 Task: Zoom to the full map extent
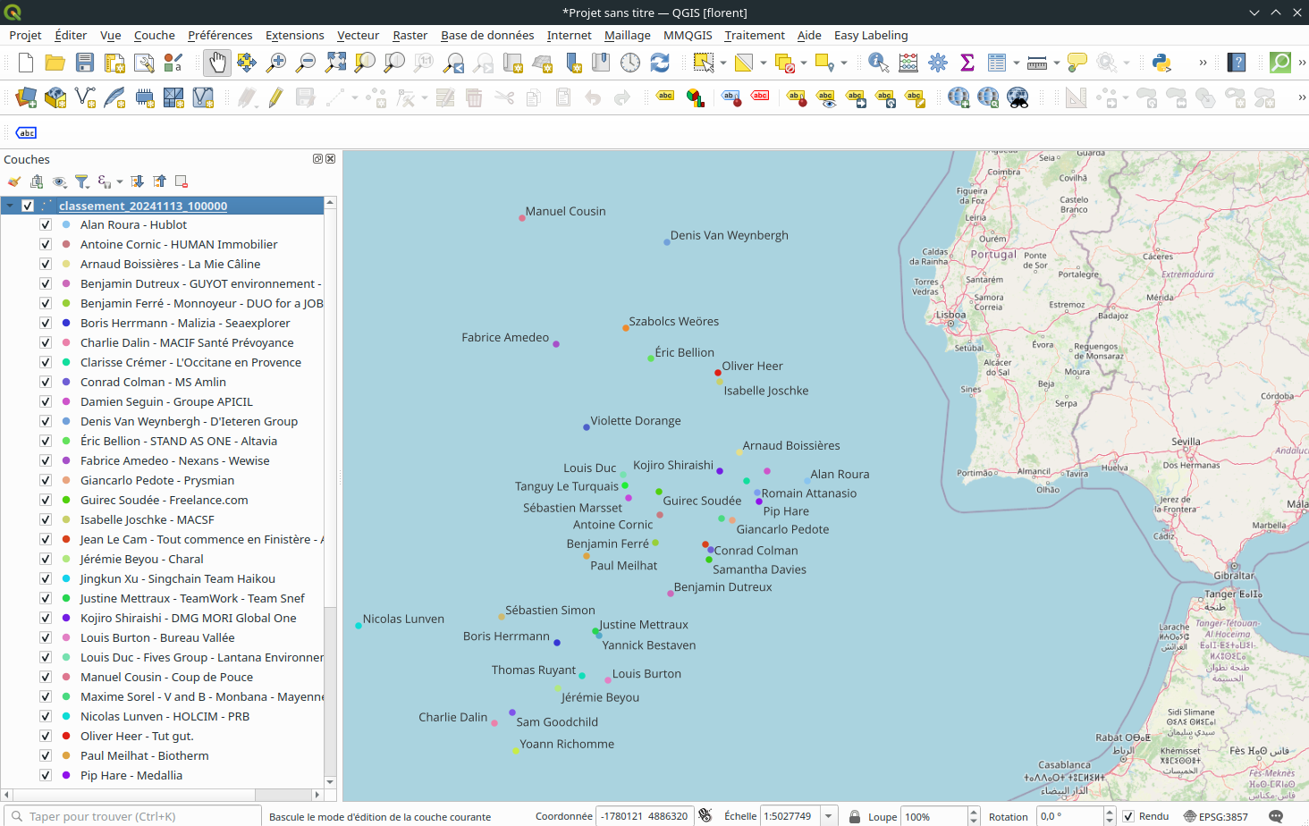click(335, 63)
